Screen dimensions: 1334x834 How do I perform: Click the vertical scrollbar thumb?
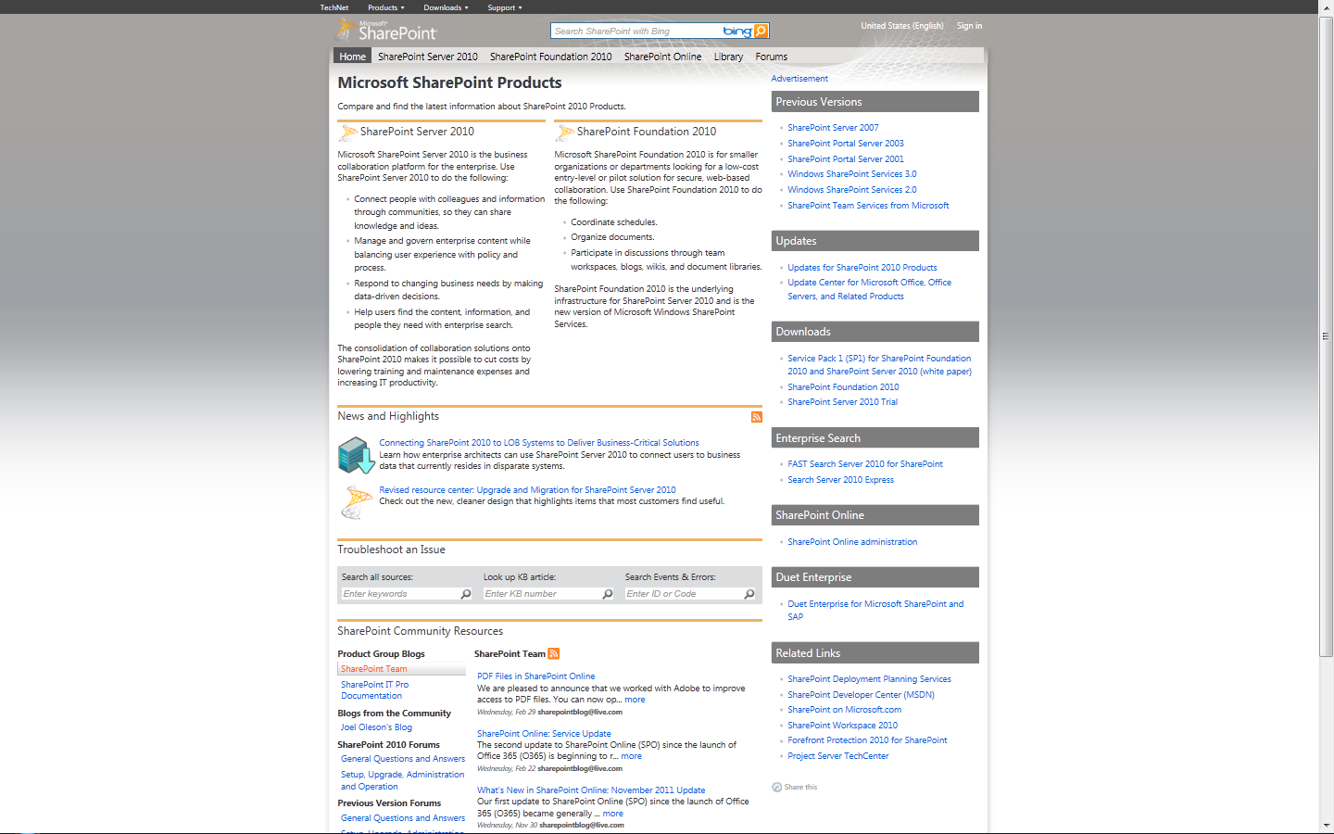tap(1326, 336)
